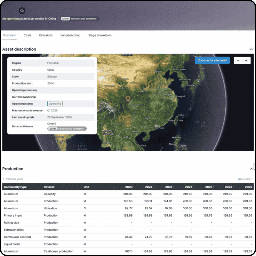Zoom out the map with minus button
Screen dimensions: 256x256
coord(238,60)
